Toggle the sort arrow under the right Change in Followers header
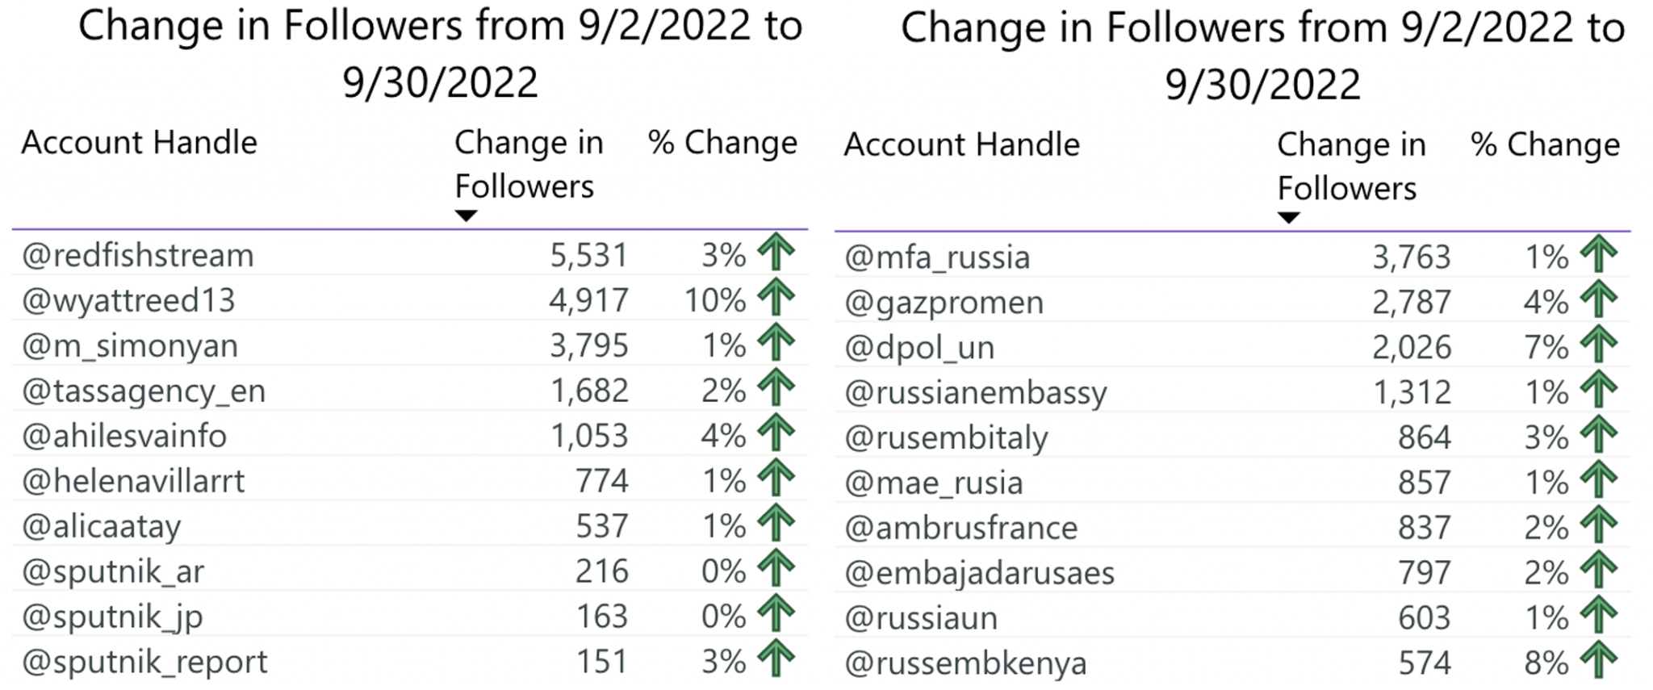 (1288, 218)
